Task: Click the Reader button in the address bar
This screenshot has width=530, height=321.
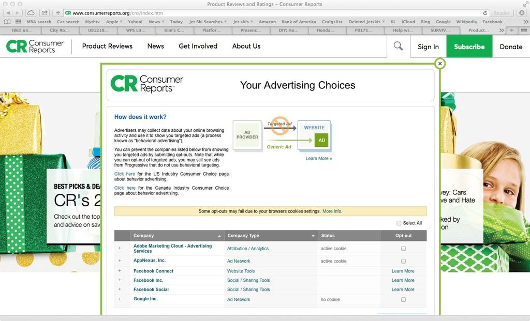Action: [x=501, y=13]
